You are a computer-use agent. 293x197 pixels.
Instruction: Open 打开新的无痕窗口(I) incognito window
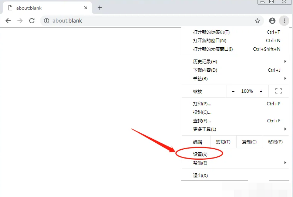tap(235, 49)
